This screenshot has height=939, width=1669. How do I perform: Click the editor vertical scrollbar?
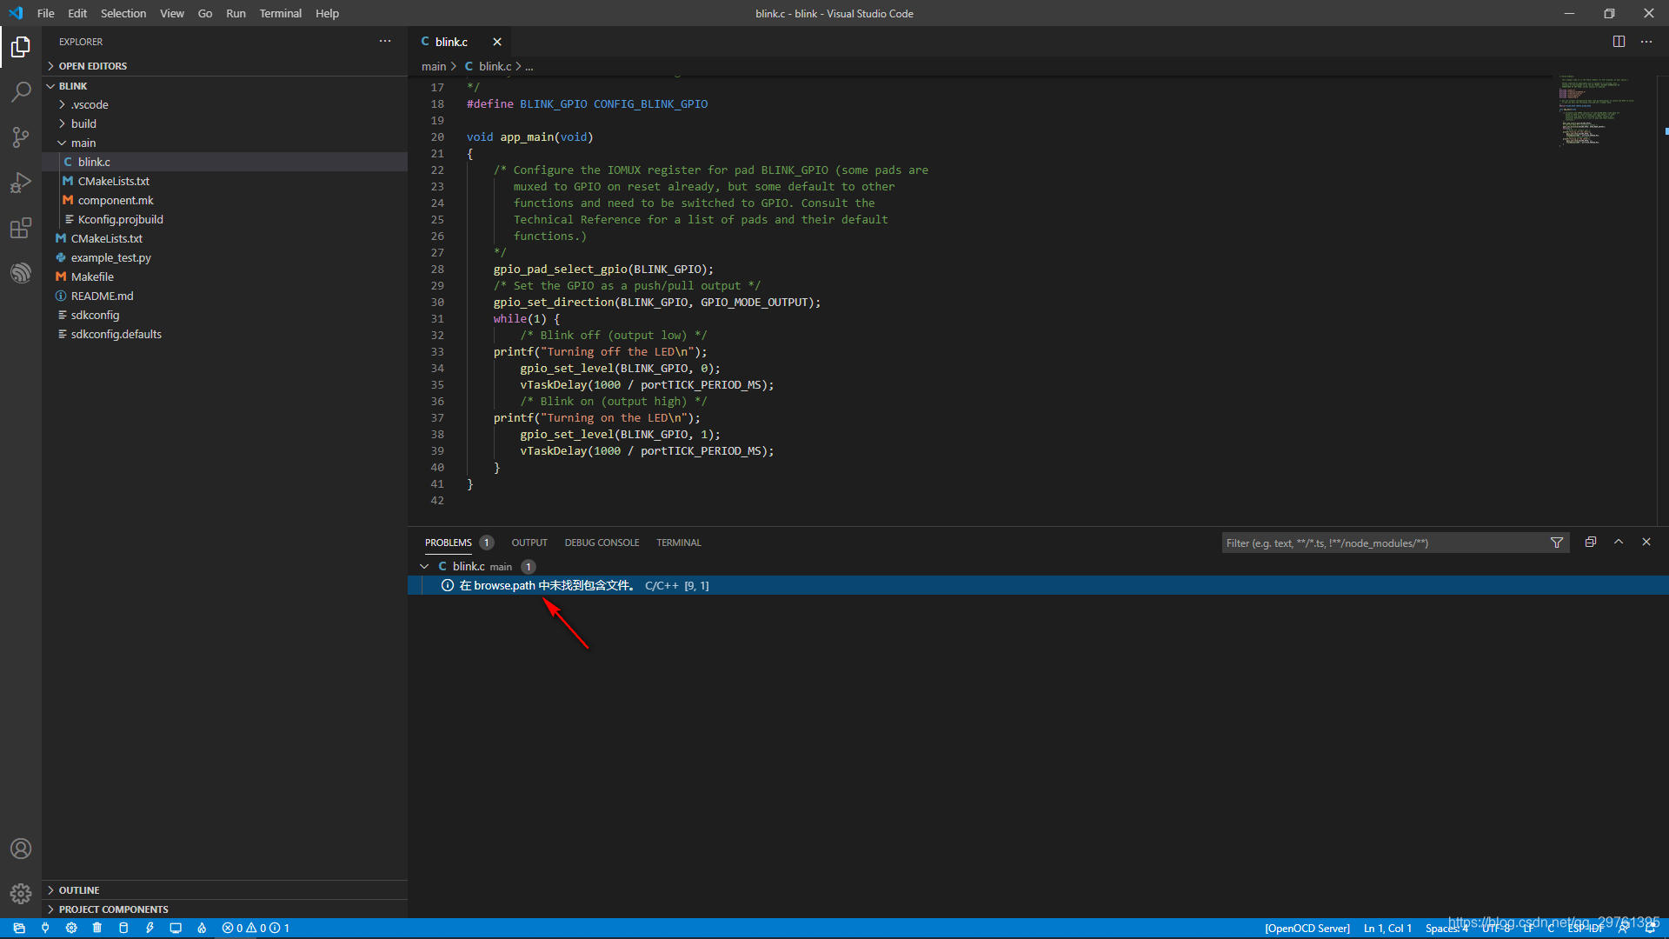(1663, 300)
